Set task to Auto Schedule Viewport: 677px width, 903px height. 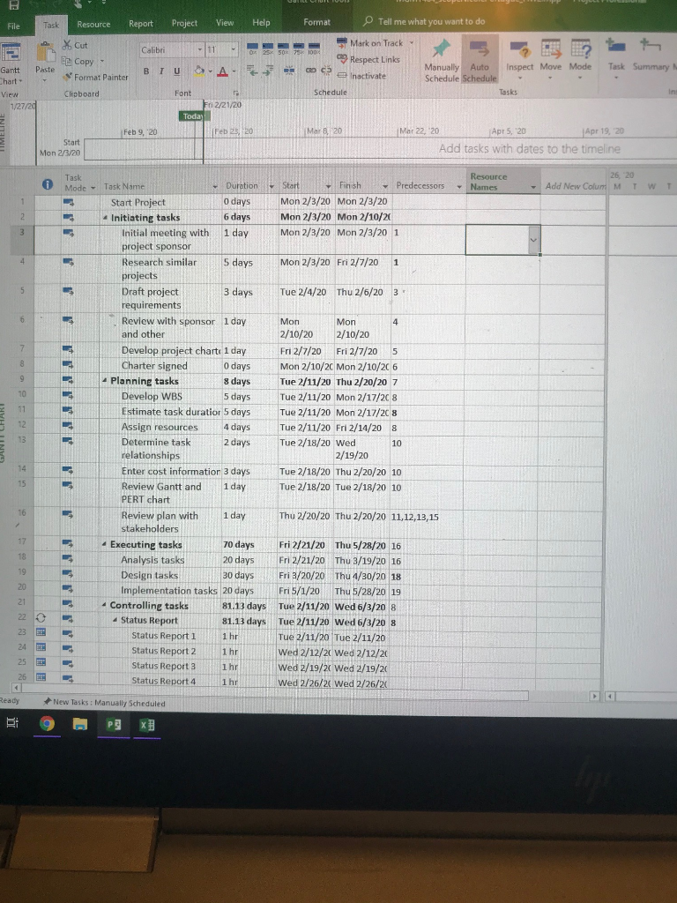point(480,60)
